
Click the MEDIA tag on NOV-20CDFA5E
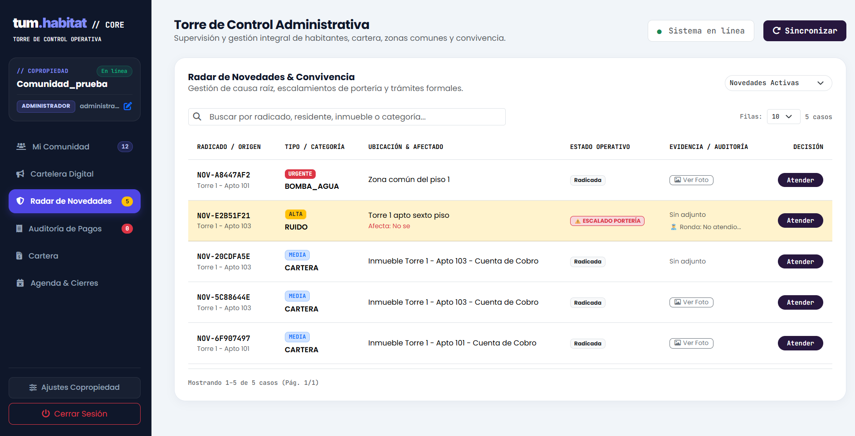click(297, 255)
